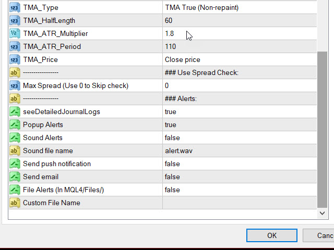Toggle Send push notification false value

239,164
